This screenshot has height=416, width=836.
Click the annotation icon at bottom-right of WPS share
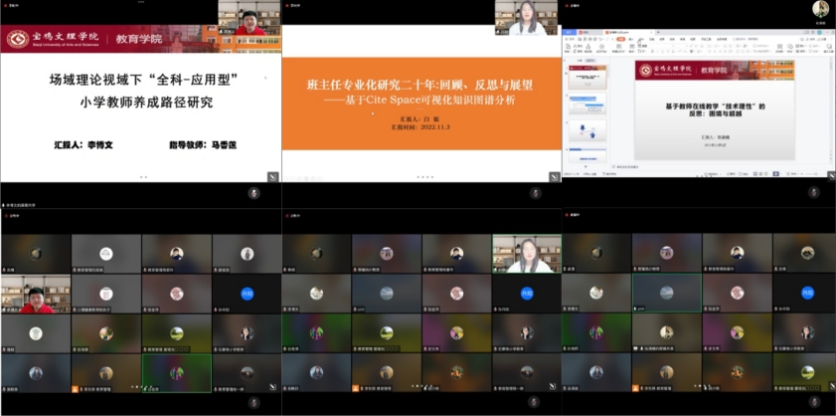click(829, 177)
